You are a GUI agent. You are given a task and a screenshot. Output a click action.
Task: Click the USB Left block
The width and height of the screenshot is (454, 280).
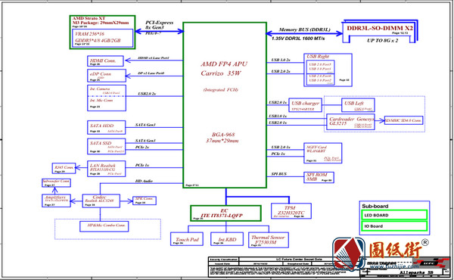point(358,105)
